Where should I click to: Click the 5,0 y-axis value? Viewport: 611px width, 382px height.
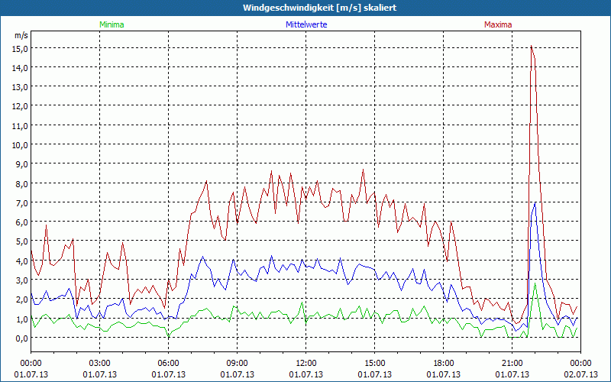[21, 241]
